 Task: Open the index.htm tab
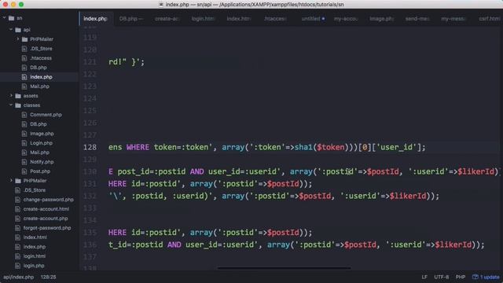pyautogui.click(x=239, y=19)
